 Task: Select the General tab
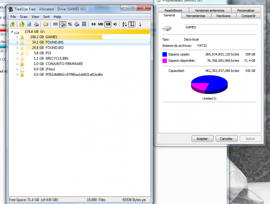click(x=169, y=15)
